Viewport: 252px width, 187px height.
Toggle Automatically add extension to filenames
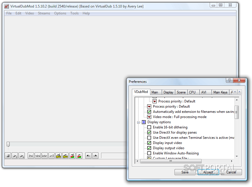[149, 112]
